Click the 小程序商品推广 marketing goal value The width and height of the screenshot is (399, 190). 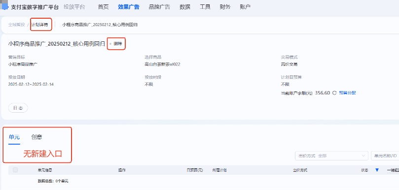(x=23, y=64)
